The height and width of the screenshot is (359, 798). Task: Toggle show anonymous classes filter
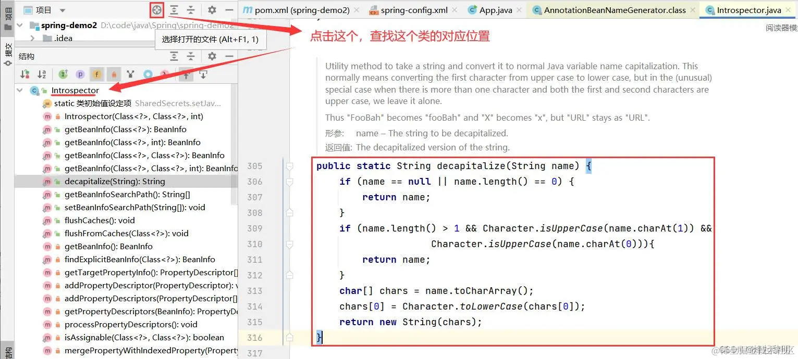148,74
